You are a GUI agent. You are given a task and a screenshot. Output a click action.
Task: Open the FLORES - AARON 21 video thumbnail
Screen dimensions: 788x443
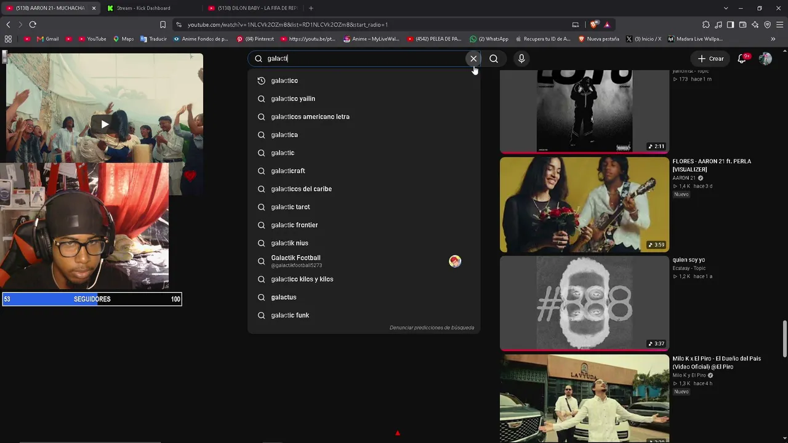coord(584,204)
